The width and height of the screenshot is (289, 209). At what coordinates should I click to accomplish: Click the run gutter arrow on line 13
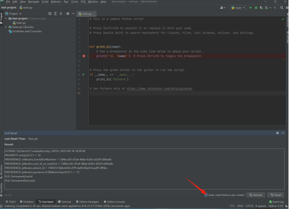(83, 75)
